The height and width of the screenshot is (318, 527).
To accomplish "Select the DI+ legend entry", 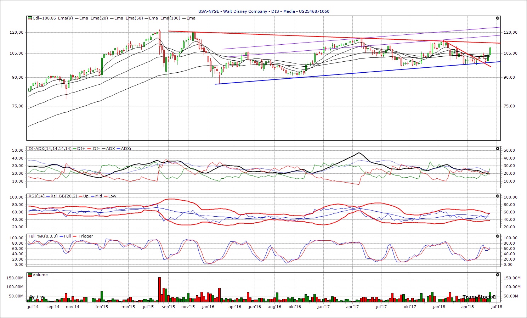I will tap(79, 149).
